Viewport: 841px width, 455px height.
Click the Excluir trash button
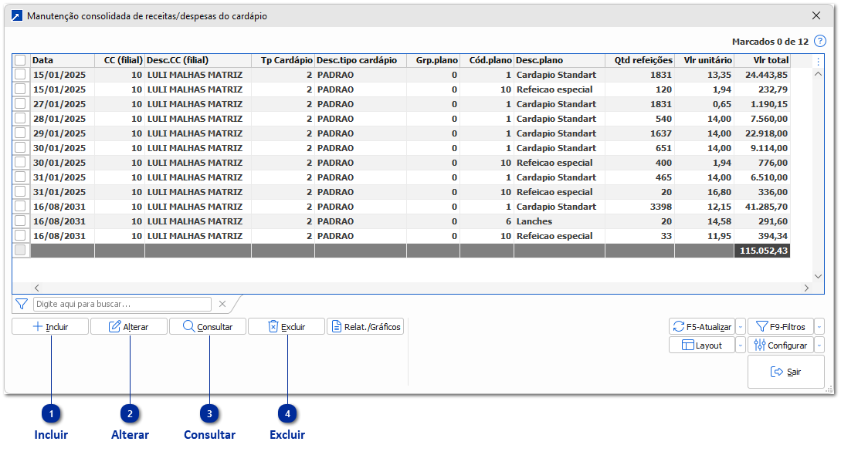(286, 327)
